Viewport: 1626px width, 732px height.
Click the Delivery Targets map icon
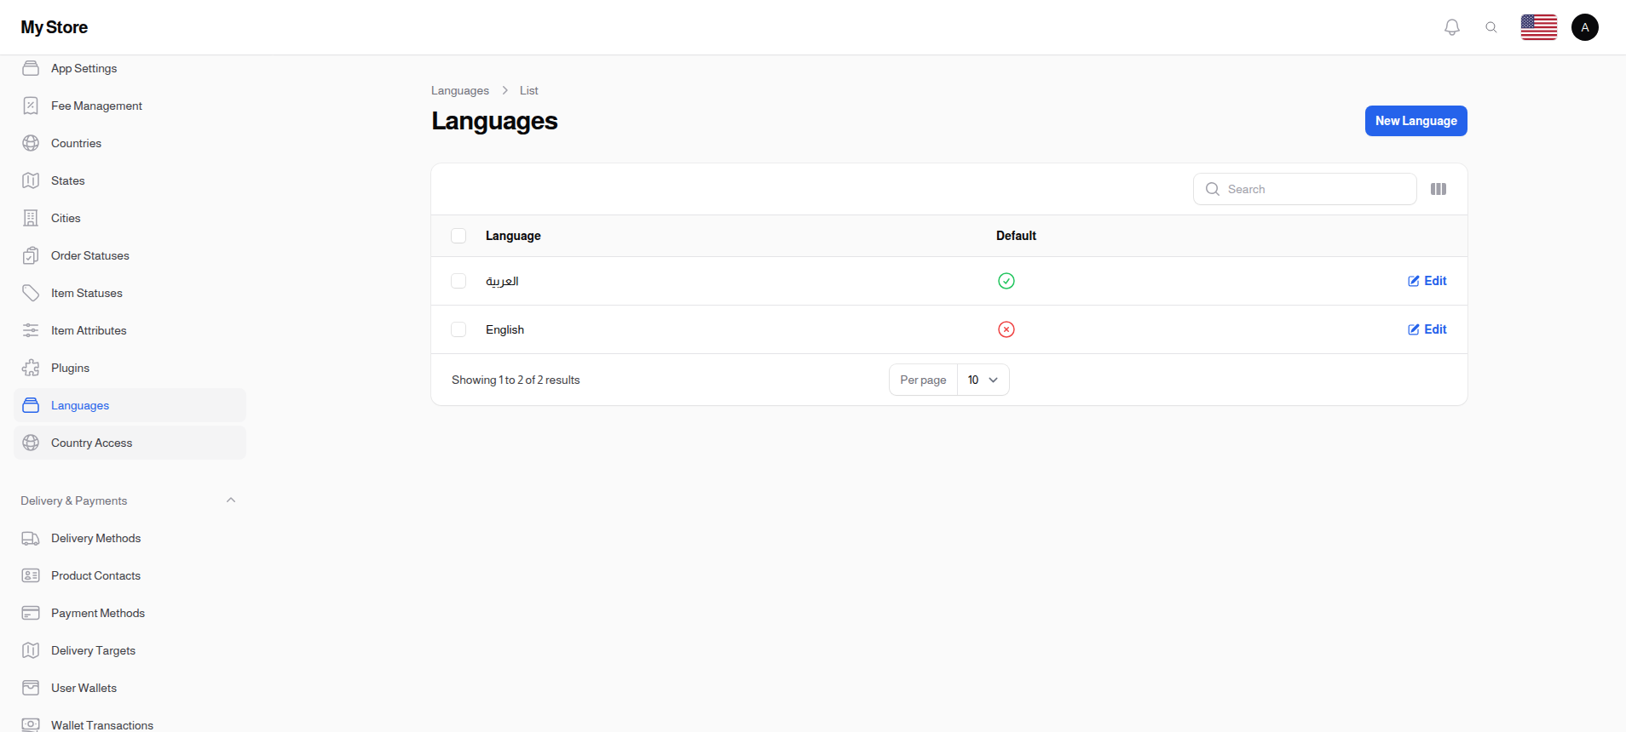tap(31, 650)
